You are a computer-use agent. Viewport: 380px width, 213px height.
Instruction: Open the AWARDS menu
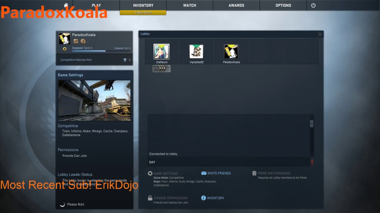(x=236, y=5)
